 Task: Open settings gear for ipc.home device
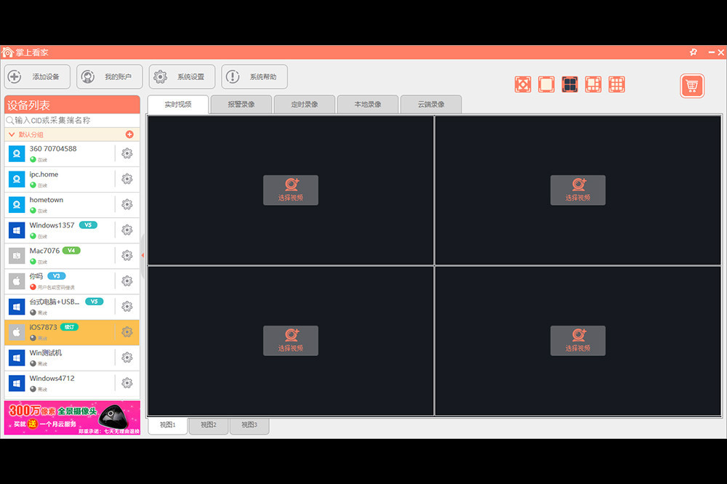point(127,179)
